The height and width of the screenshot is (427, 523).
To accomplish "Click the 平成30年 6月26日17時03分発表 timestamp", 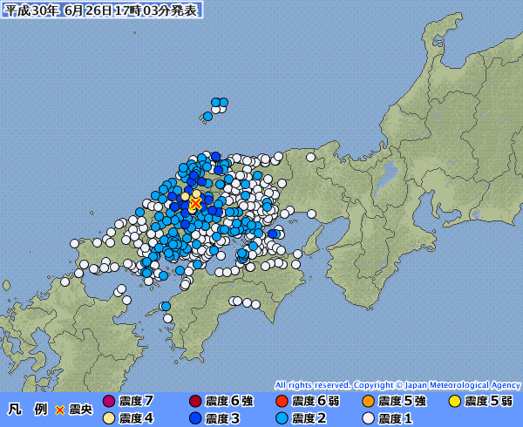I will click(101, 10).
